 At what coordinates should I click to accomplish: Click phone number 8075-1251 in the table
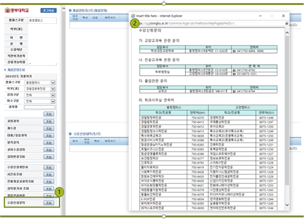[x=266, y=181]
